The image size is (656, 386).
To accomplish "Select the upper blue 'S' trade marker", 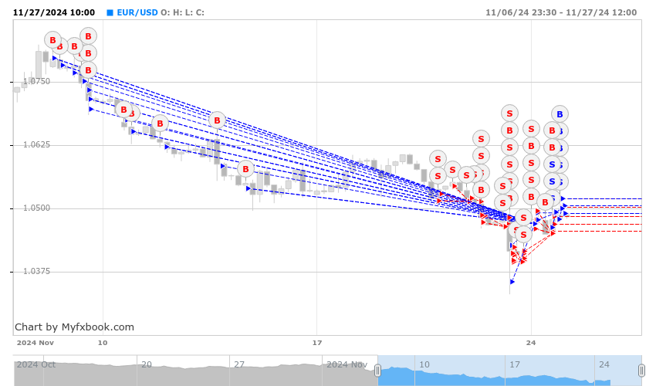I will pyautogui.click(x=553, y=164).
